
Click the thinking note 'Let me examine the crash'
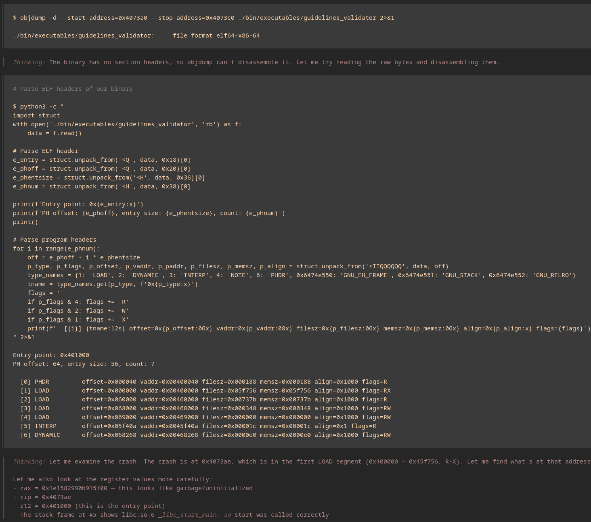point(302,461)
